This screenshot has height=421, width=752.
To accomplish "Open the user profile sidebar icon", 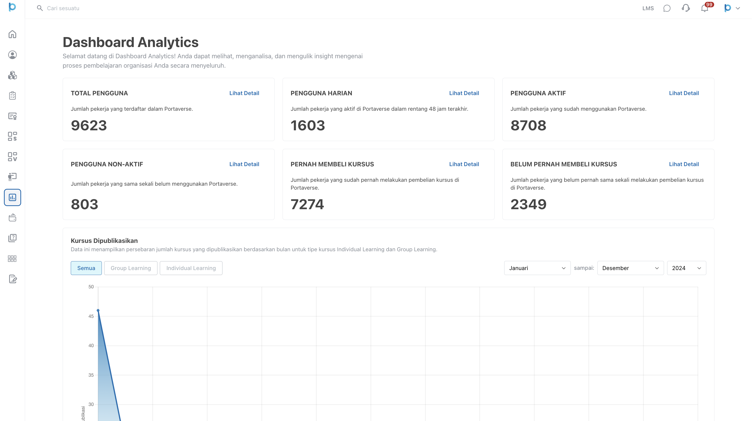I will pyautogui.click(x=12, y=55).
